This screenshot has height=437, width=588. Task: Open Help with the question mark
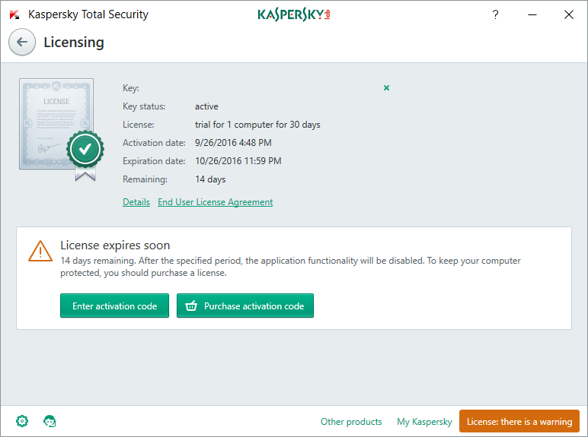[495, 14]
